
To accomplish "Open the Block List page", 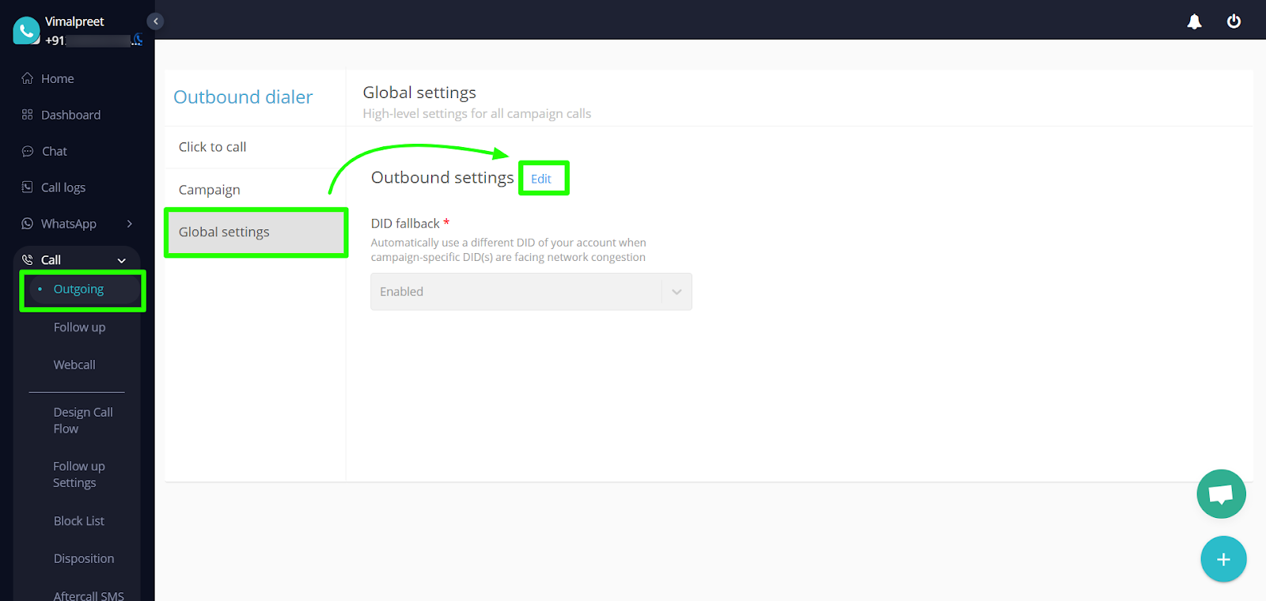I will [78, 521].
